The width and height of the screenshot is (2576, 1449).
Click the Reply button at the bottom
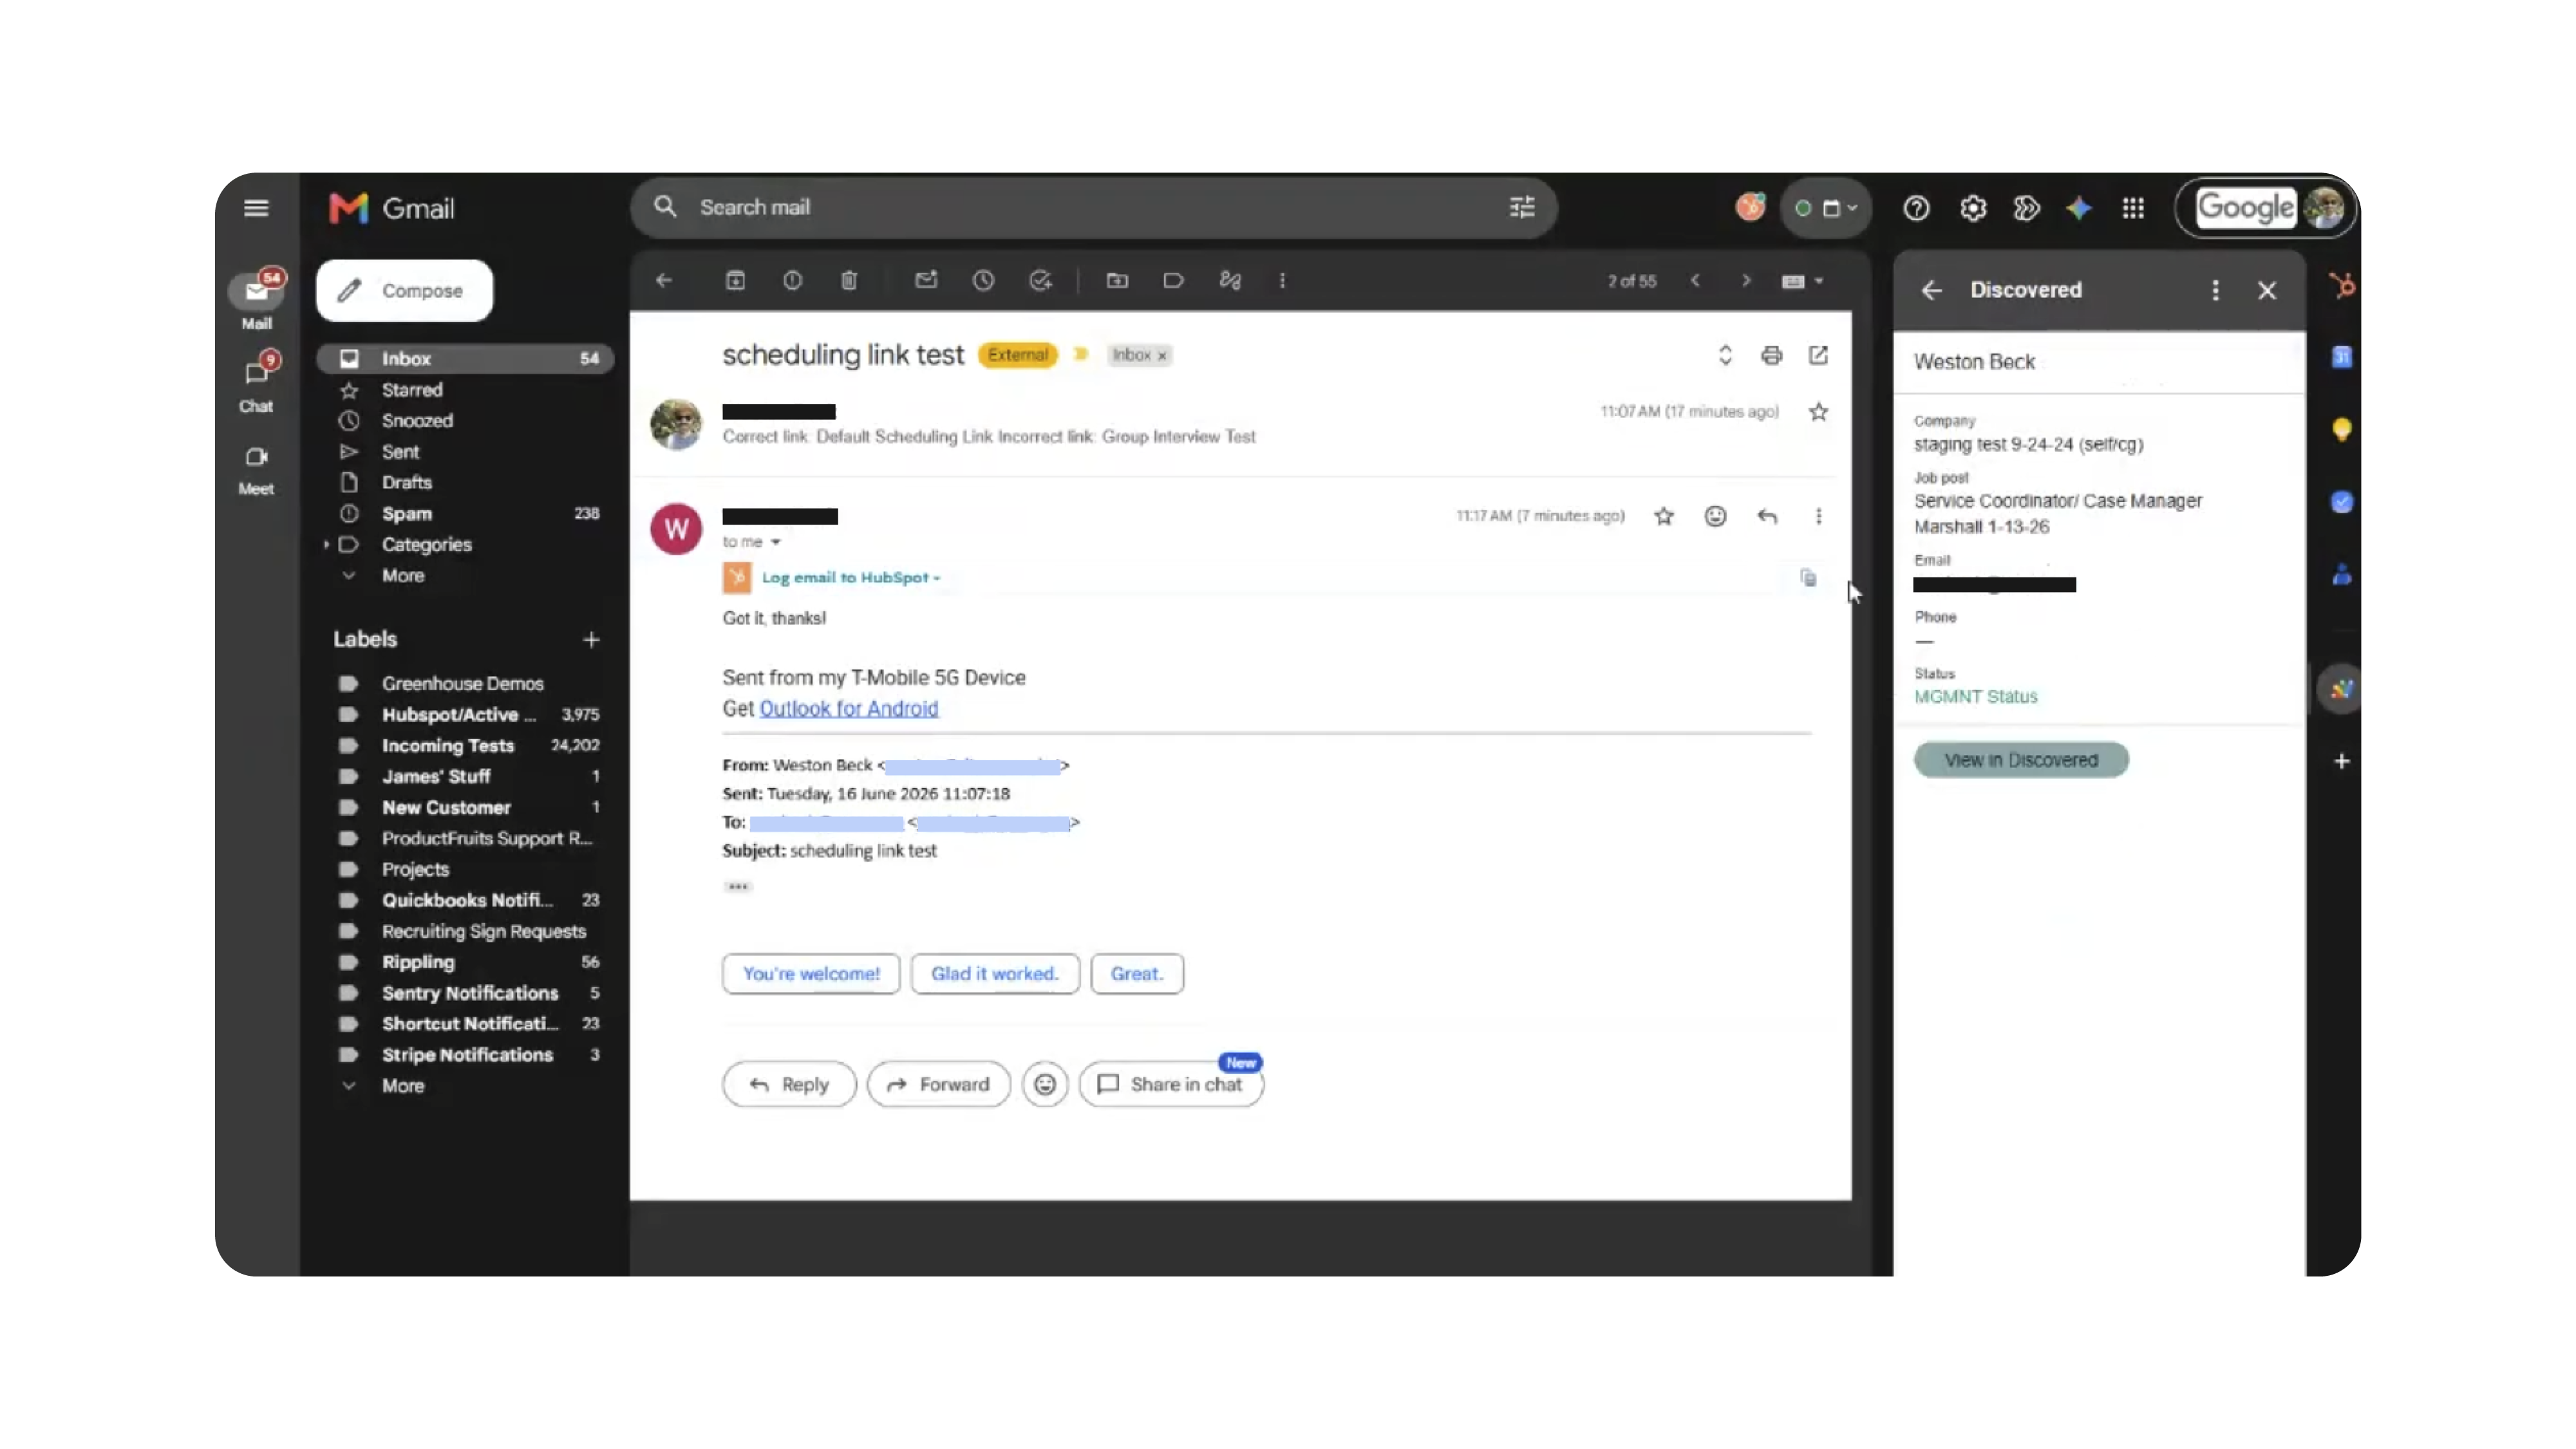789,1084
